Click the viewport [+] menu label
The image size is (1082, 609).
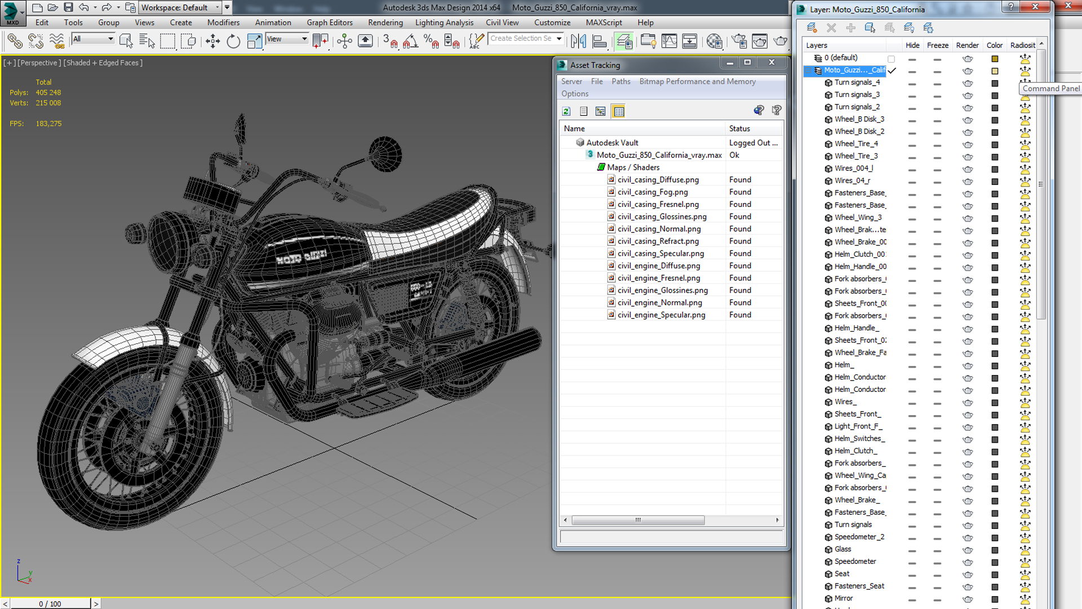pos(10,63)
